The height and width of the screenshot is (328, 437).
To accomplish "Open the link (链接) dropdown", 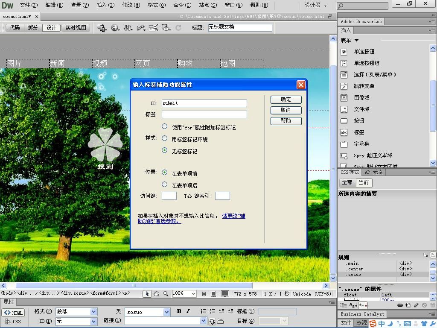I will coord(204,321).
